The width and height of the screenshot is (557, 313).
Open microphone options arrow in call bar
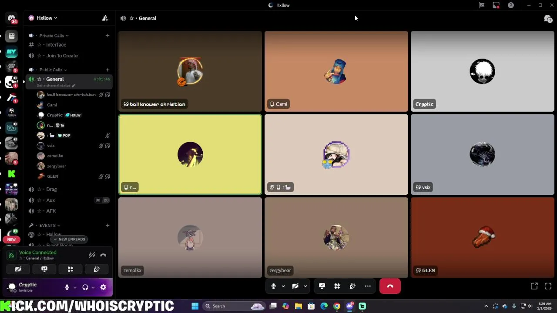click(x=283, y=286)
